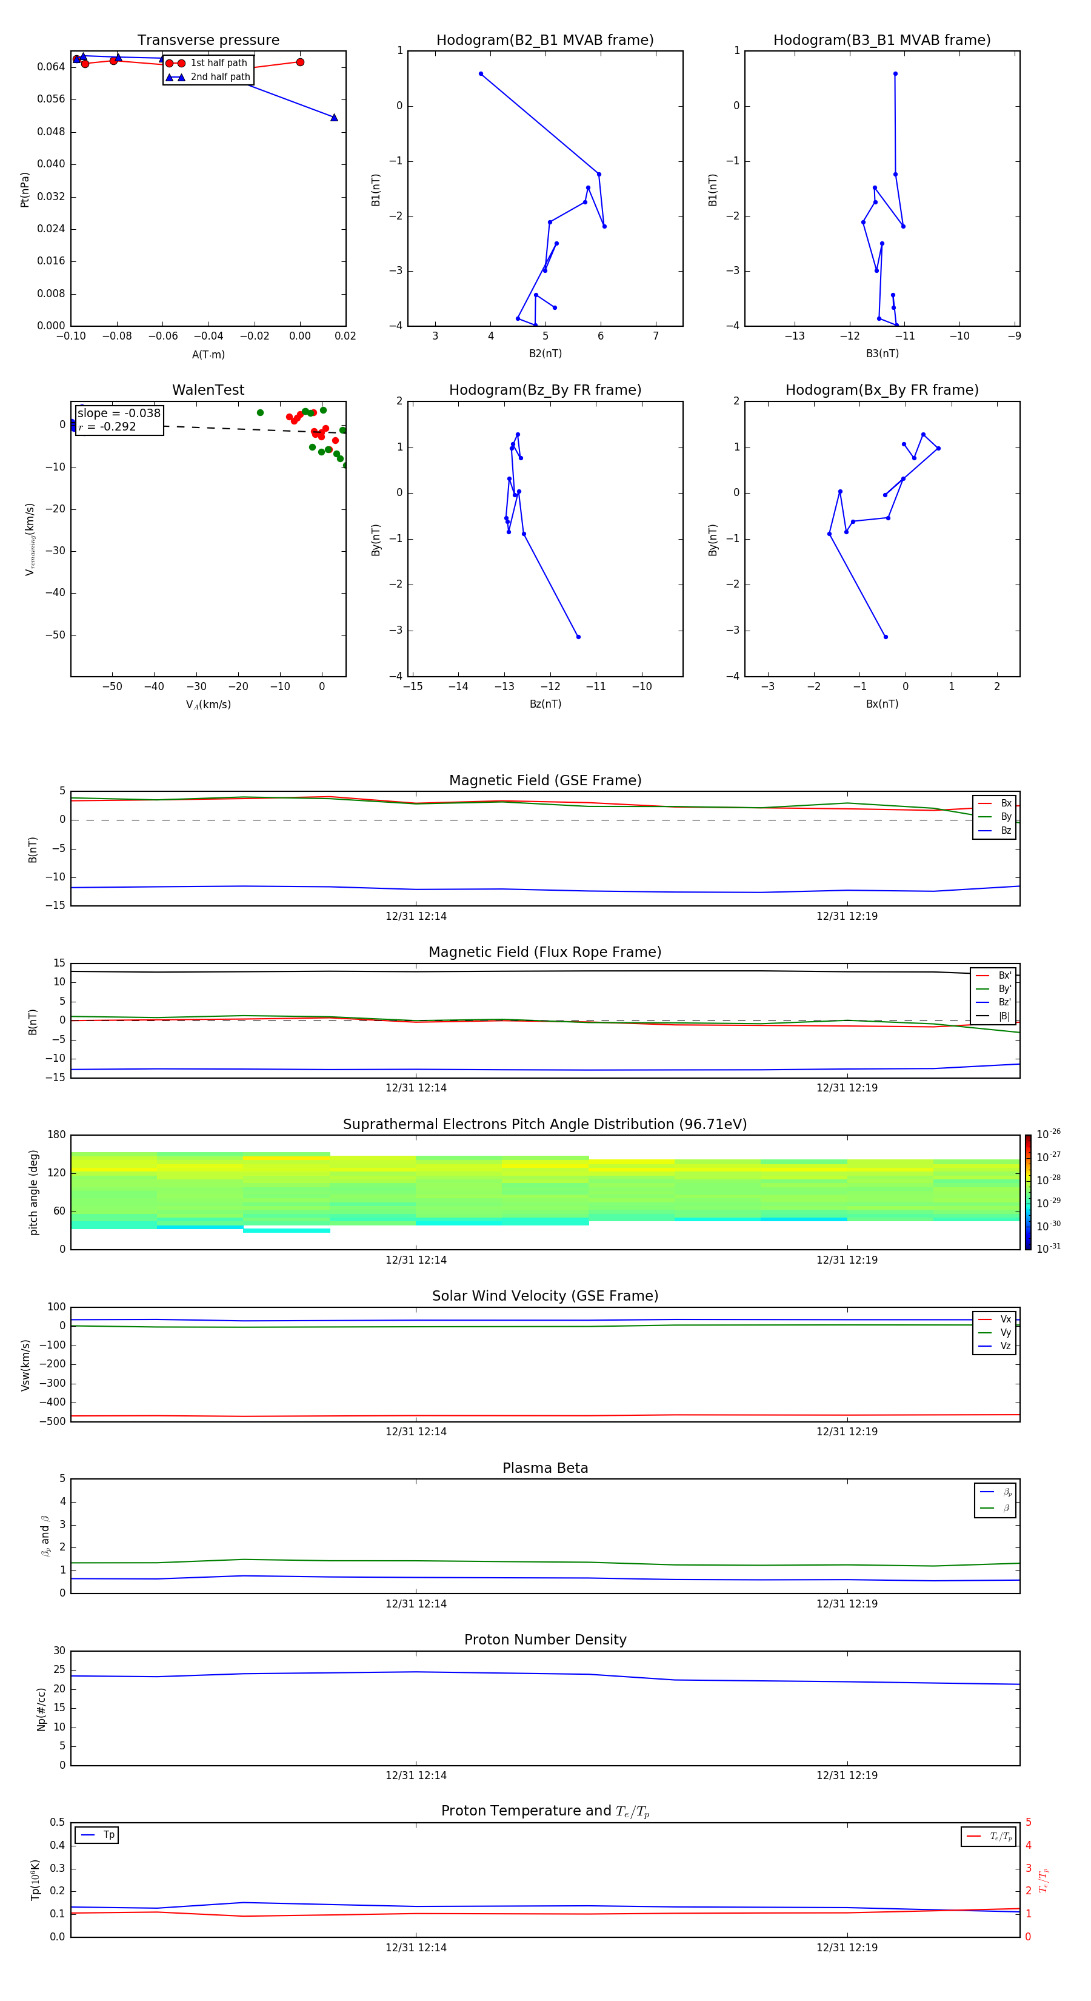Viewport: 1091px width, 2001px height.
Task: Click the Te/Tp legend box
Action: tap(989, 1836)
